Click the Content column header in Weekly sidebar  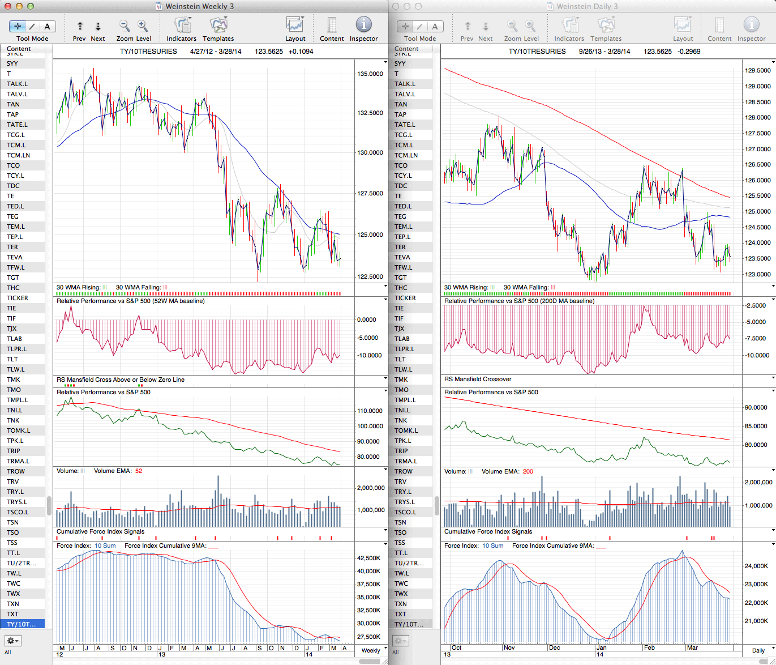(19, 49)
